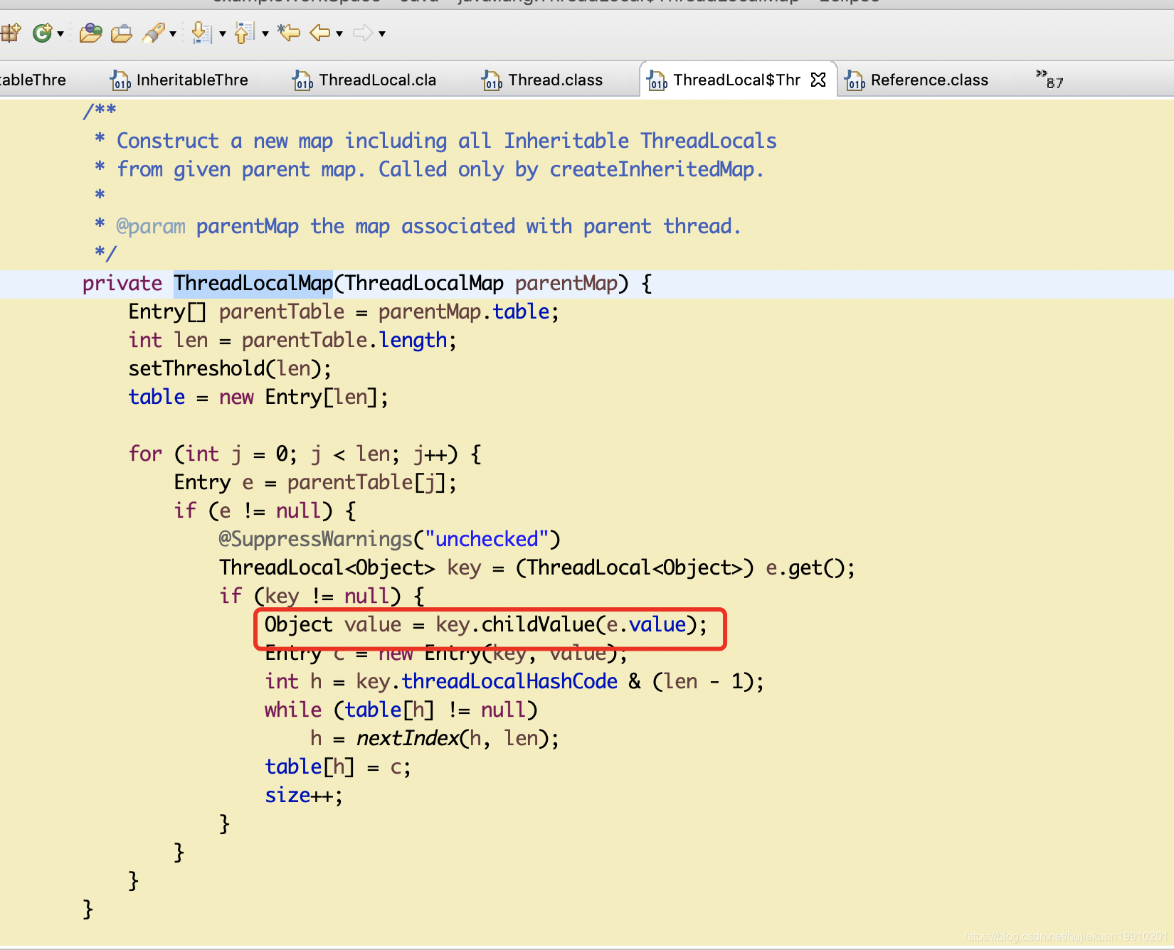The image size is (1174, 950).
Task: Click the green Run icon
Action: (41, 33)
